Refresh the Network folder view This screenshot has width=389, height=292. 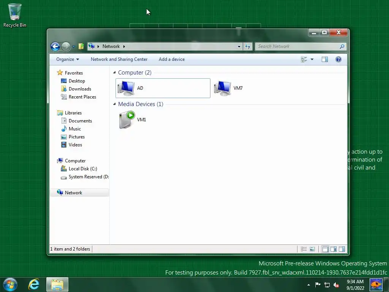pos(248,46)
